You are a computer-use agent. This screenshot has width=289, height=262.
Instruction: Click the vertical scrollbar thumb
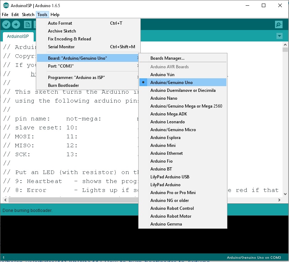(x=285, y=50)
